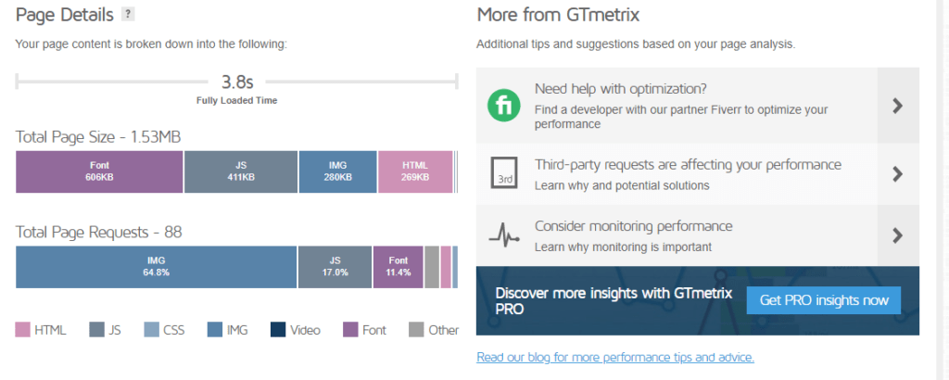This screenshot has height=380, width=949.
Task: Click the Page Details help question mark icon
Action: click(128, 14)
